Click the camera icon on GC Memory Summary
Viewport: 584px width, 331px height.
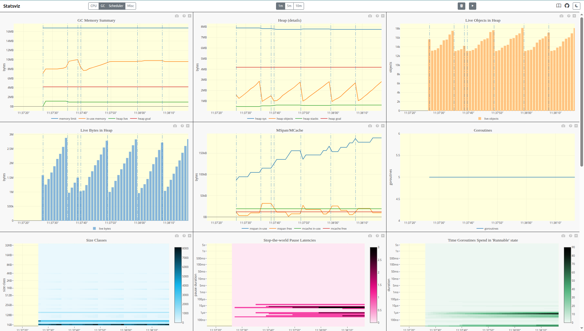(177, 16)
